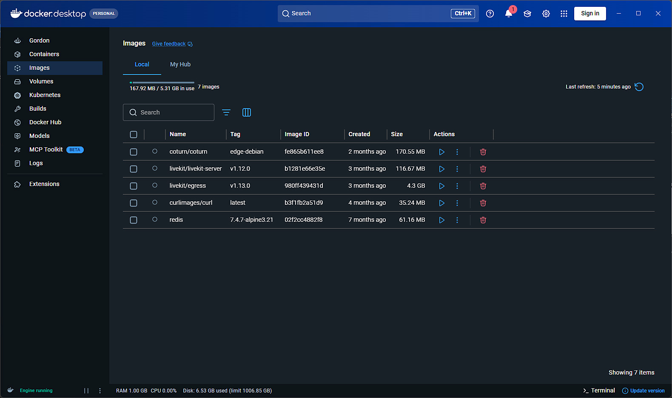672x398 pixels.
Task: Open the Terminal panel
Action: point(599,390)
